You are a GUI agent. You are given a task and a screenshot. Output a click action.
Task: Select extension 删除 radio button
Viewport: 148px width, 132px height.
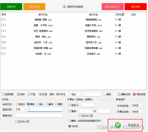click(69, 121)
